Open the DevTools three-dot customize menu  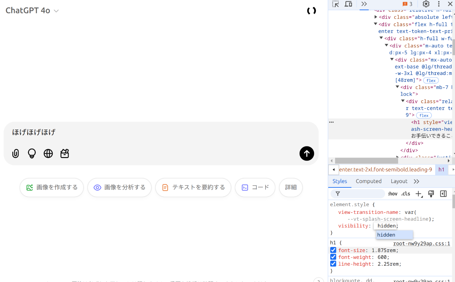click(439, 4)
